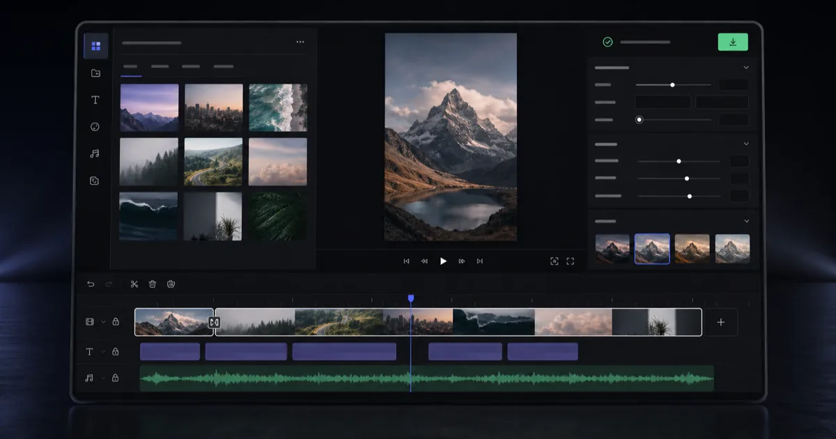Collapse the middle adjustments section chevron
The width and height of the screenshot is (836, 439).
click(x=746, y=144)
